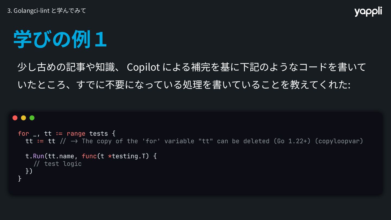This screenshot has width=391, height=220.
Task: Click the 'for' keyword in the code
Action: point(23,134)
